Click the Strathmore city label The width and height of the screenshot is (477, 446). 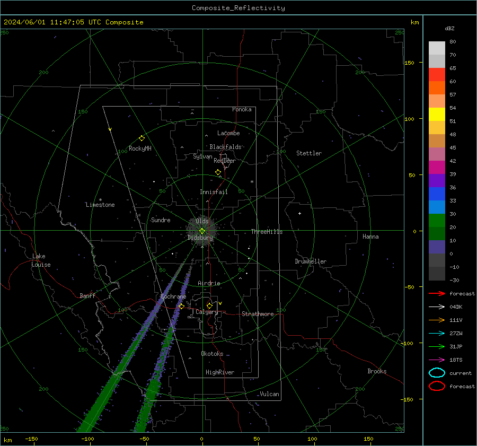[258, 314]
